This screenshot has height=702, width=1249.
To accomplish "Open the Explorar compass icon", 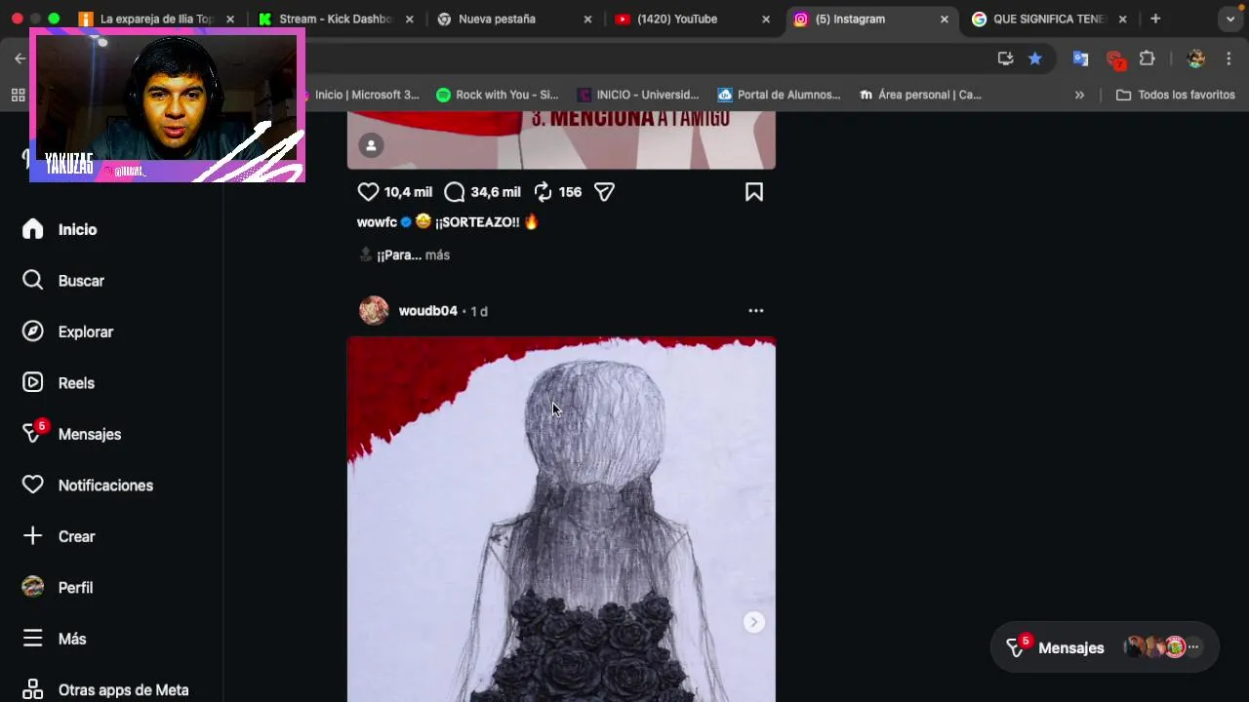I will point(33,331).
